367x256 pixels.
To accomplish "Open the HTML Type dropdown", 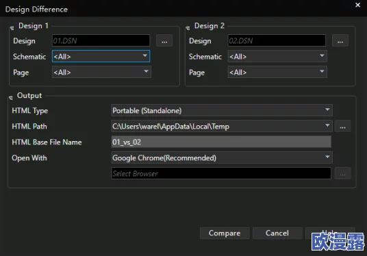I will pyautogui.click(x=222, y=110).
